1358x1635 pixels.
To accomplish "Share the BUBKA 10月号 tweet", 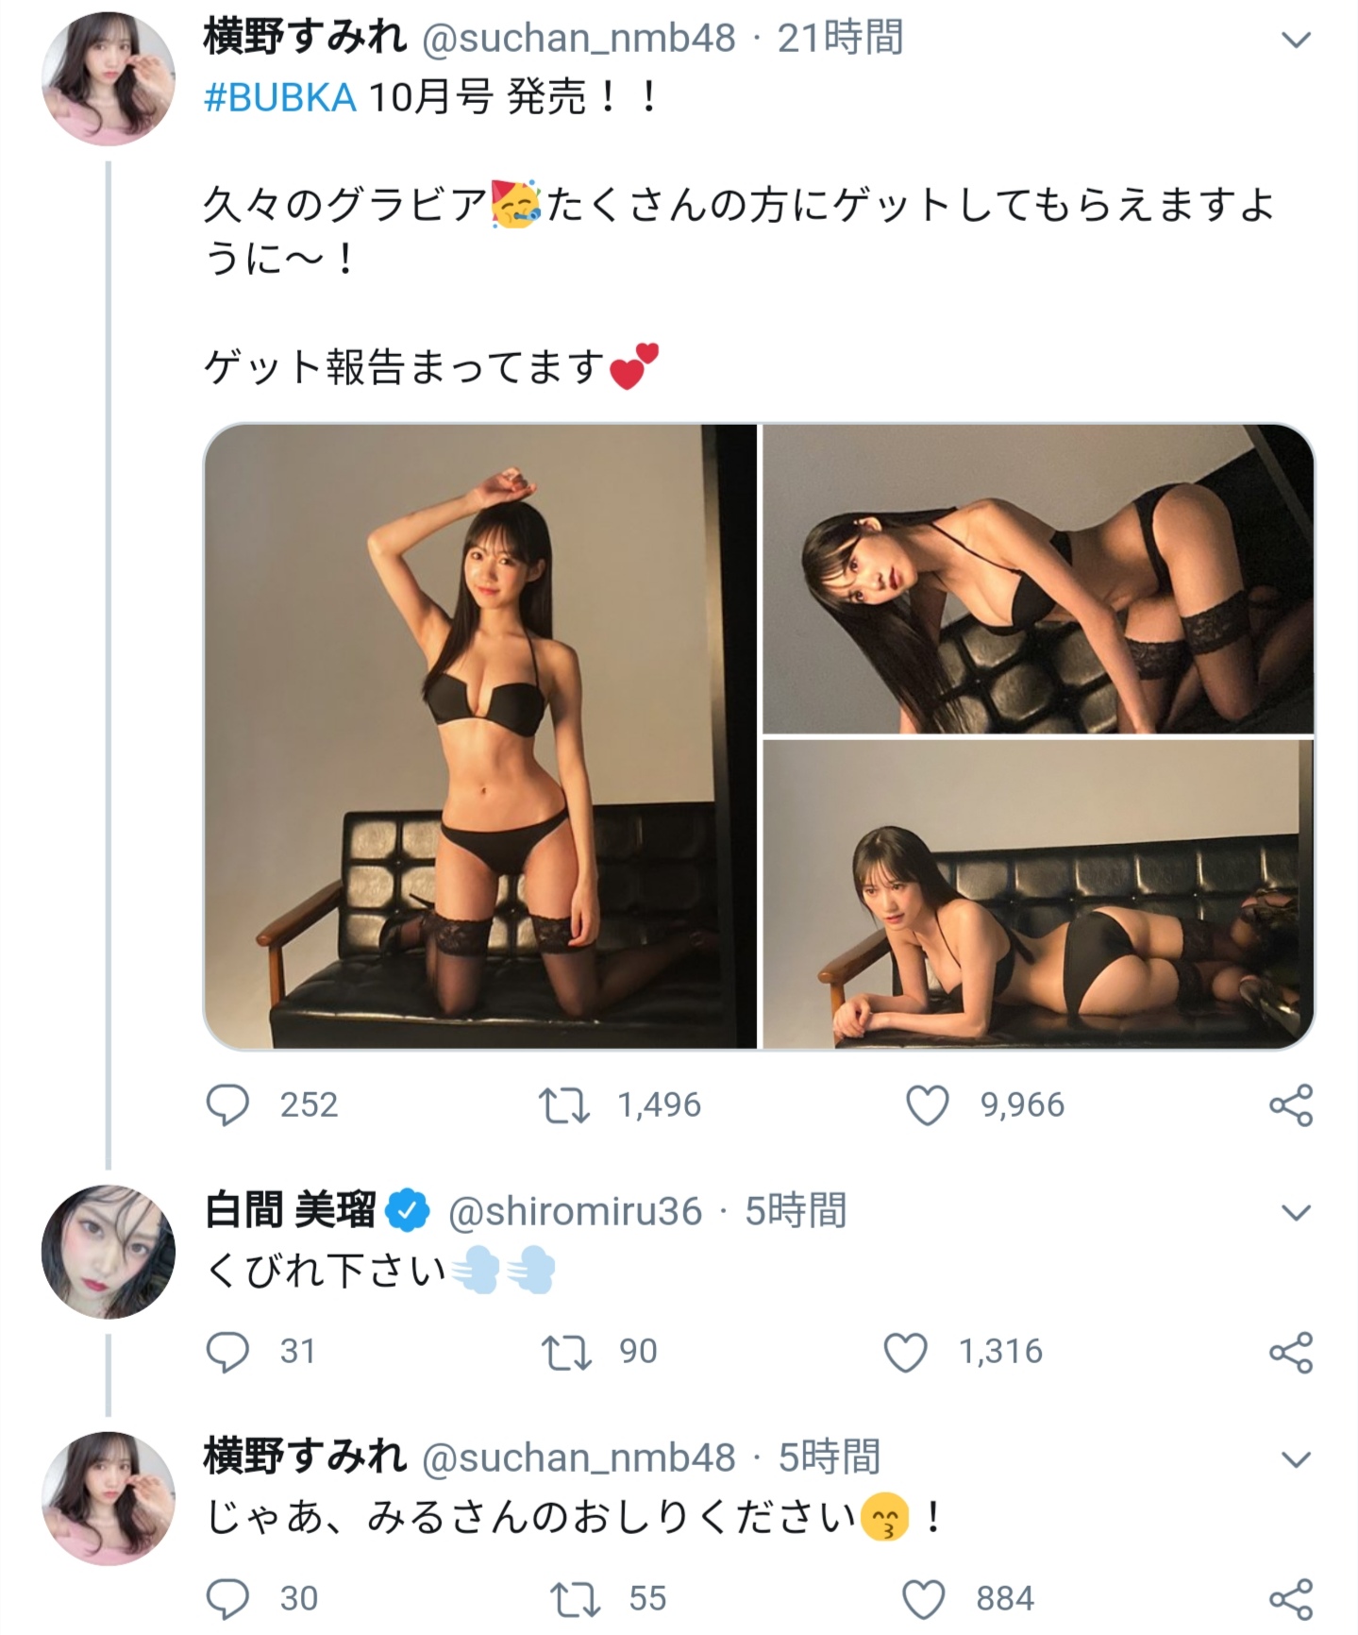I will (x=1290, y=1104).
